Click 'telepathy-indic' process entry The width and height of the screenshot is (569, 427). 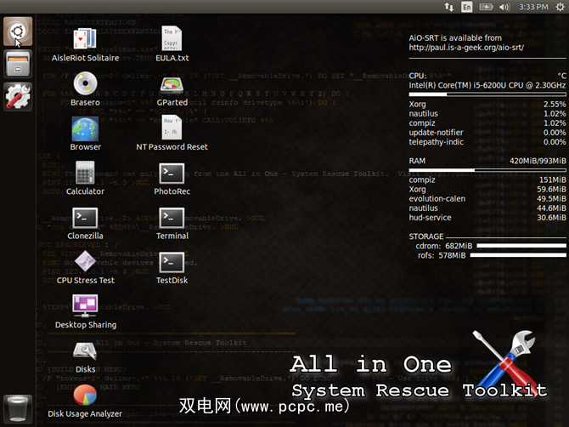click(437, 142)
